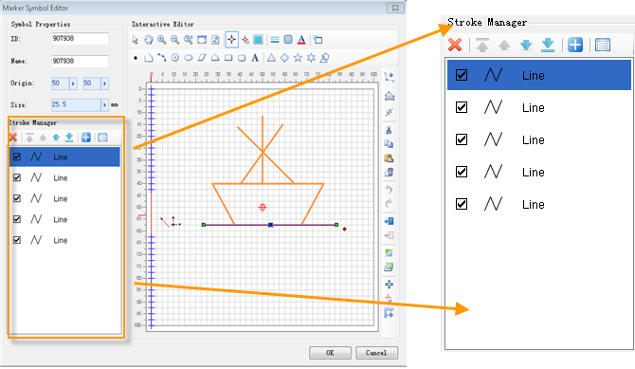This screenshot has width=635, height=369.
Task: Select the pan hand tool
Action: (149, 40)
